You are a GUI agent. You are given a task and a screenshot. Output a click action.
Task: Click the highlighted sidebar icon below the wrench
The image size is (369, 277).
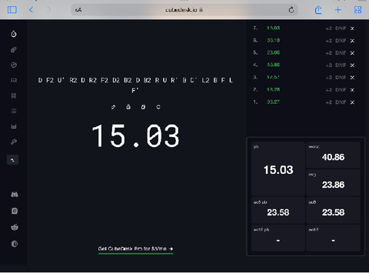(x=12, y=160)
